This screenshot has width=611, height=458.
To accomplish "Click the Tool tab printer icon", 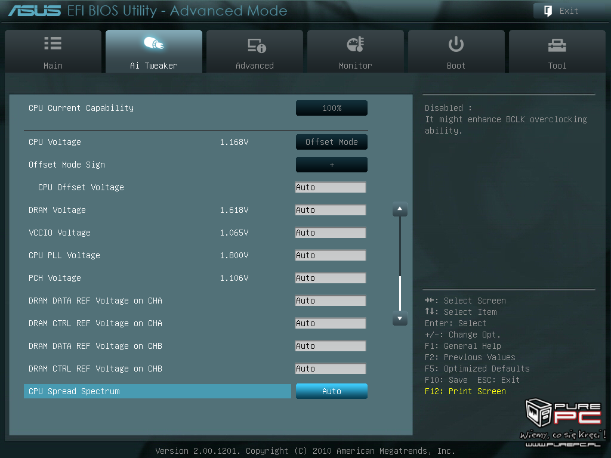I will [x=557, y=45].
